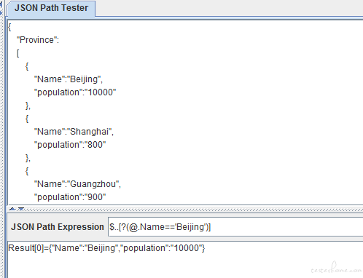
Task: Expand split pane with the down arrow
Action: coord(21,209)
